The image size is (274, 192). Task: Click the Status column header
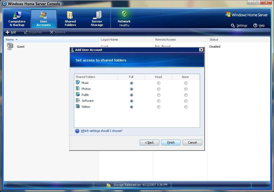point(214,40)
